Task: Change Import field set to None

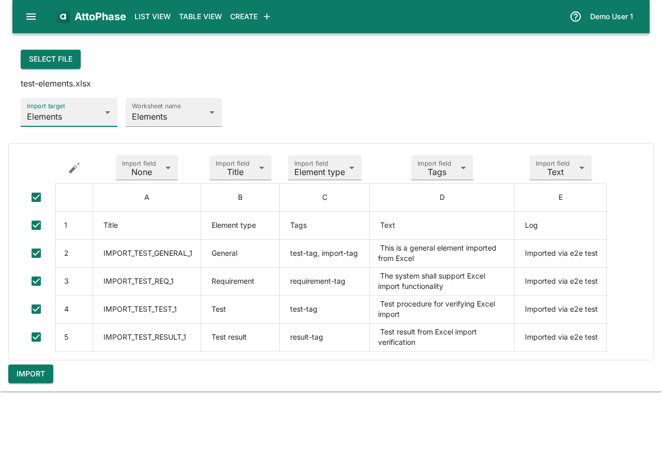Action: pyautogui.click(x=146, y=168)
